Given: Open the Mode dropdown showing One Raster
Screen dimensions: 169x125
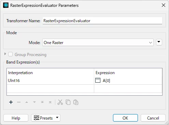Looking at the screenshot, I should pyautogui.click(x=98, y=42).
